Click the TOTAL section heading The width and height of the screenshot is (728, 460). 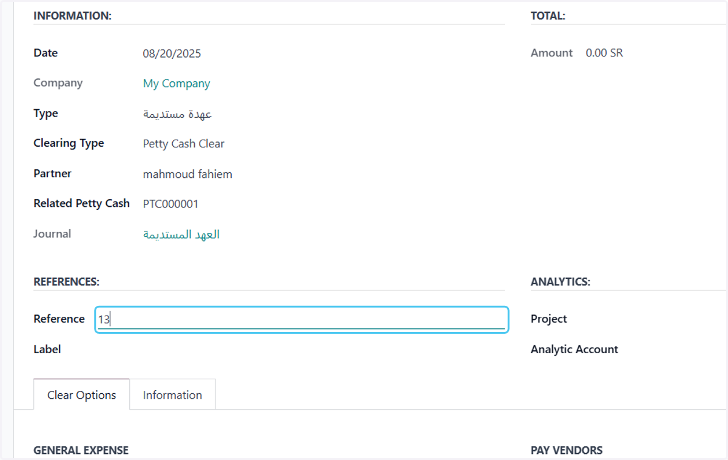tap(548, 16)
